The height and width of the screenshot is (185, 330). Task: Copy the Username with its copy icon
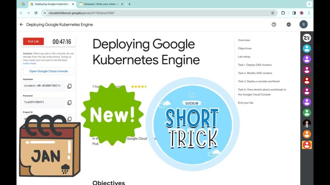(x=69, y=86)
